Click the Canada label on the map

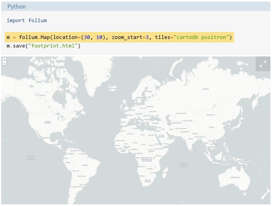(42, 95)
